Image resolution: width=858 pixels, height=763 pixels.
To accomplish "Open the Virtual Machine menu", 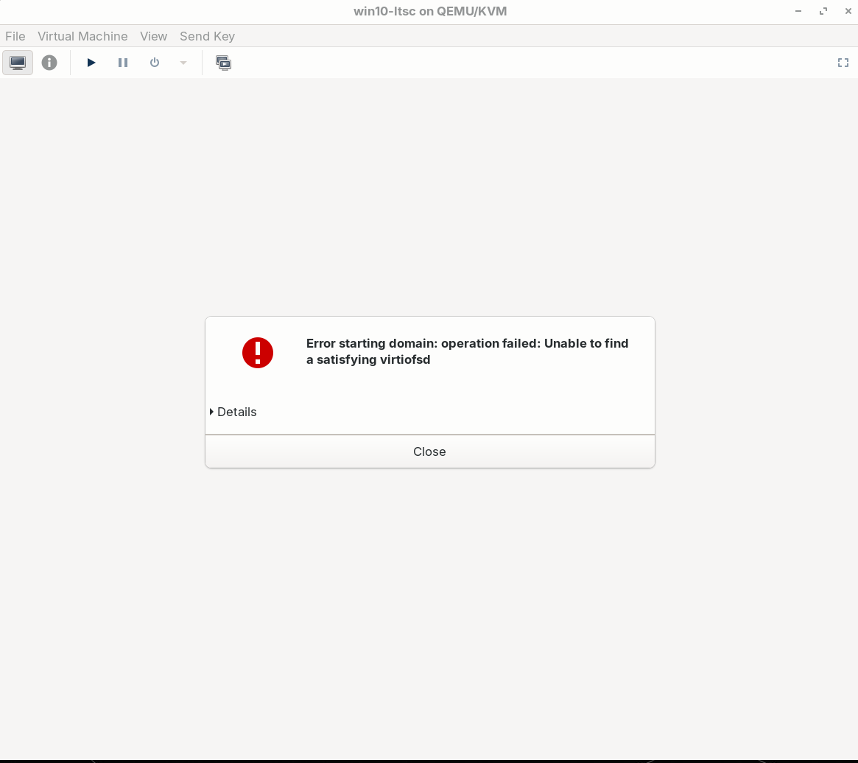I will point(82,36).
